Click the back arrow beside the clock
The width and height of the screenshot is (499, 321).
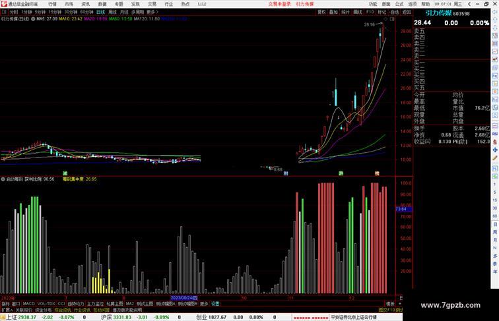pyautogui.click(x=469, y=4)
